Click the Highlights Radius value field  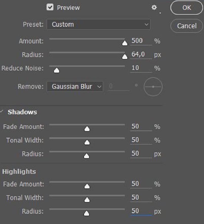pos(140,211)
